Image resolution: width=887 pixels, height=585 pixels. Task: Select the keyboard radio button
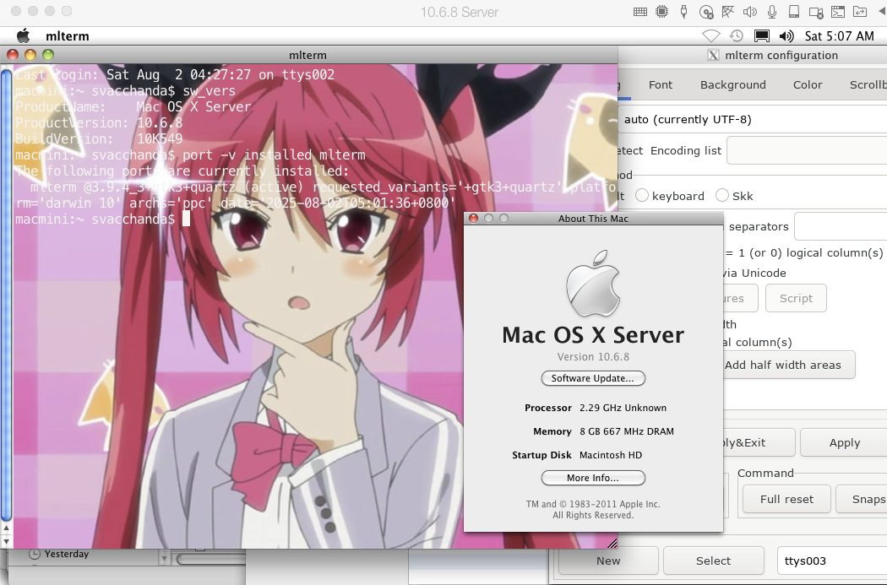coord(641,196)
